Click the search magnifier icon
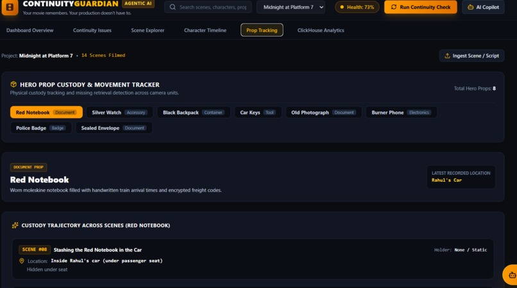This screenshot has height=288, width=517. [173, 7]
